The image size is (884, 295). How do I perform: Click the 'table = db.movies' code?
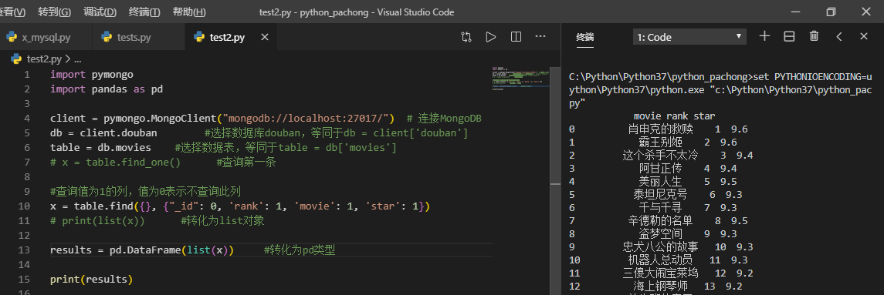point(100,148)
